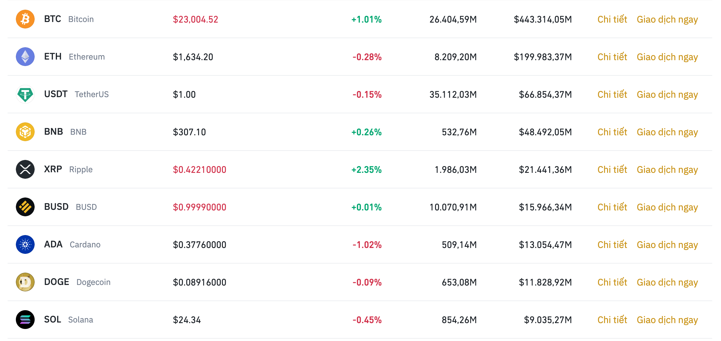721x341 pixels.
Task: Click Giao dịch ngay for Ethereum
Action: 667,57
